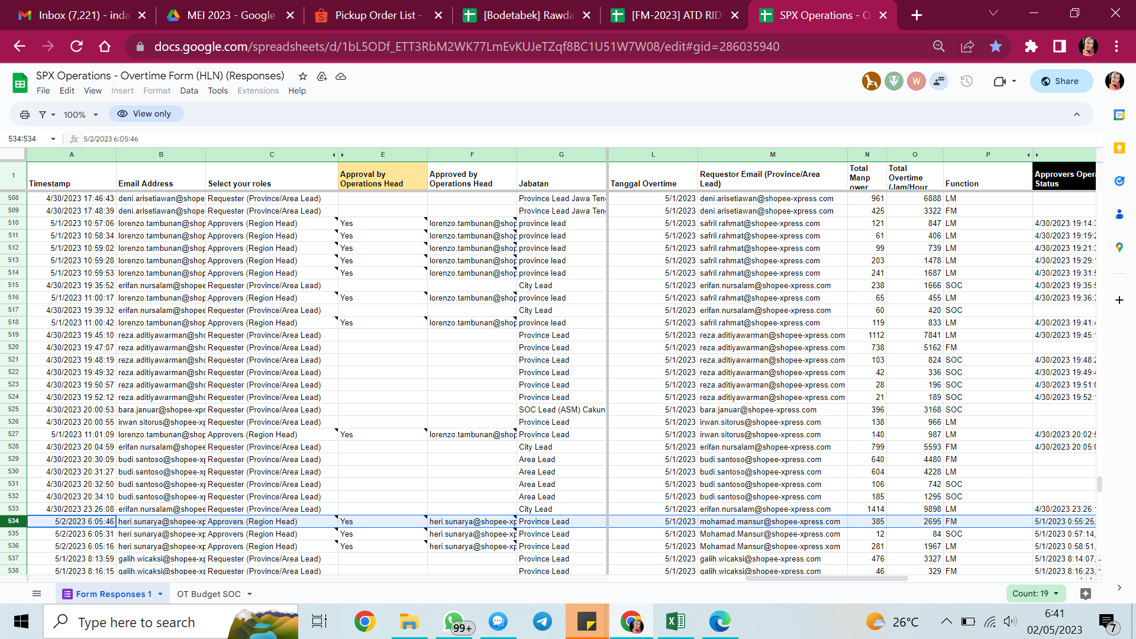Open version history clock icon
The width and height of the screenshot is (1136, 639).
click(x=967, y=81)
